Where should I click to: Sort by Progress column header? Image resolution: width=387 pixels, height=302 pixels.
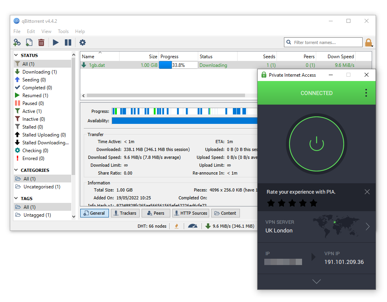[178, 57]
